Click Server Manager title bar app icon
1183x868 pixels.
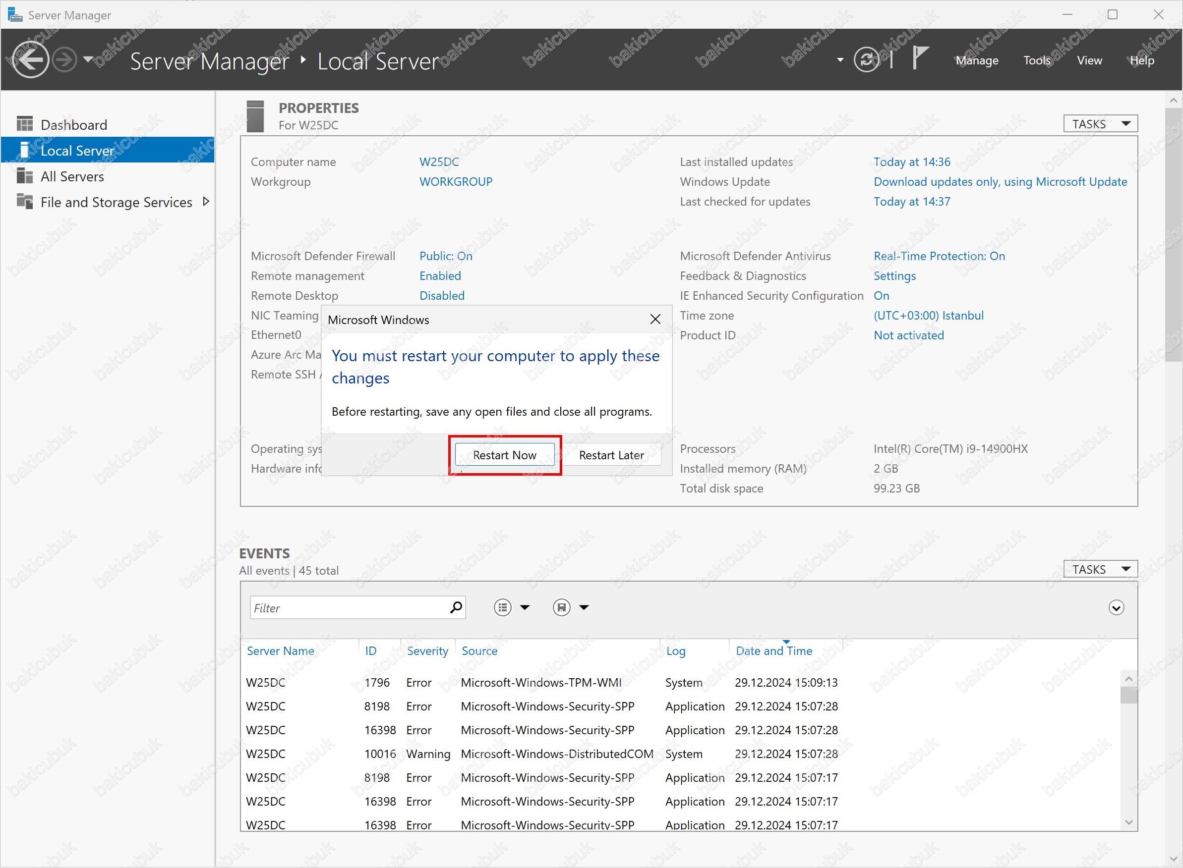pos(15,15)
